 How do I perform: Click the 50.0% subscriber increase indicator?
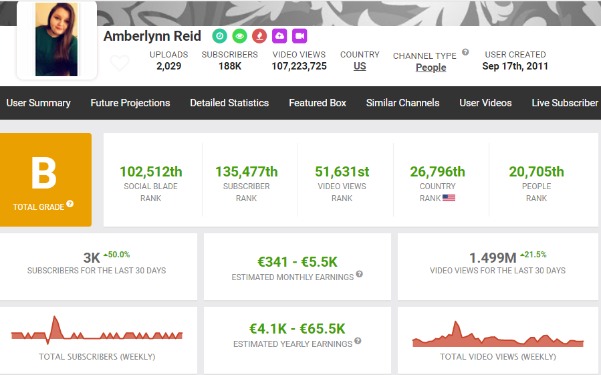click(x=117, y=255)
